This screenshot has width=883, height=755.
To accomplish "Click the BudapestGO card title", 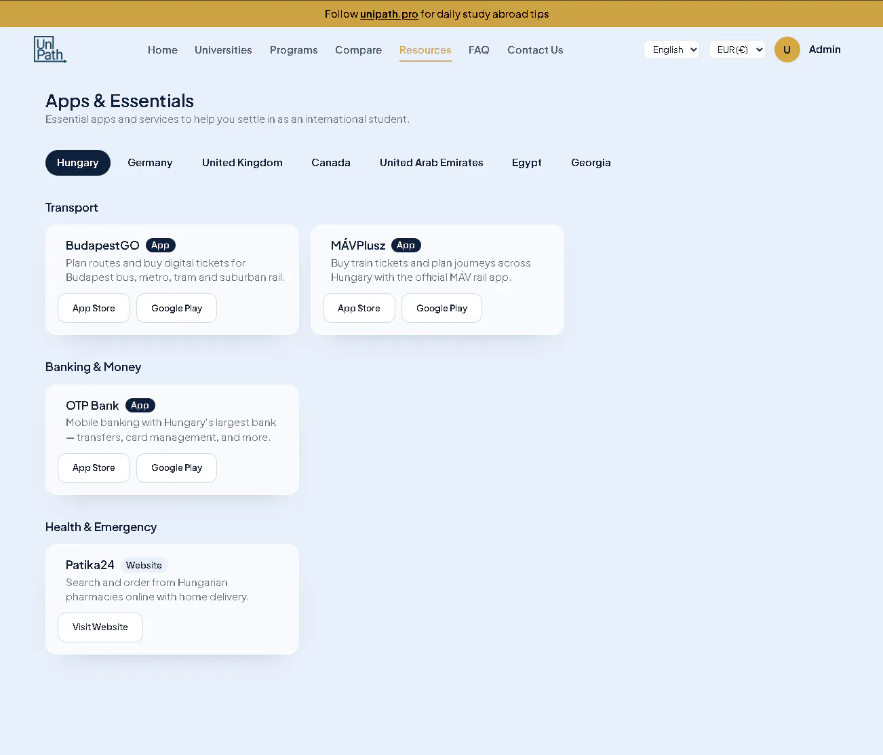I will tap(102, 246).
